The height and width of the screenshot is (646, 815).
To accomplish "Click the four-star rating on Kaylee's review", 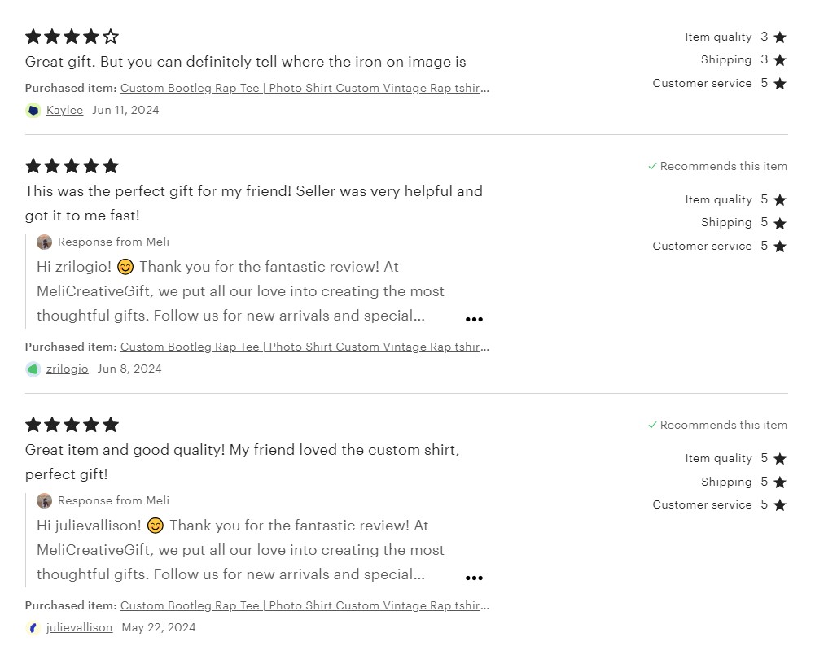I will (72, 37).
